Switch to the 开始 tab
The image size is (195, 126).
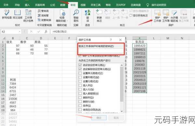pyautogui.click(x=17, y=5)
